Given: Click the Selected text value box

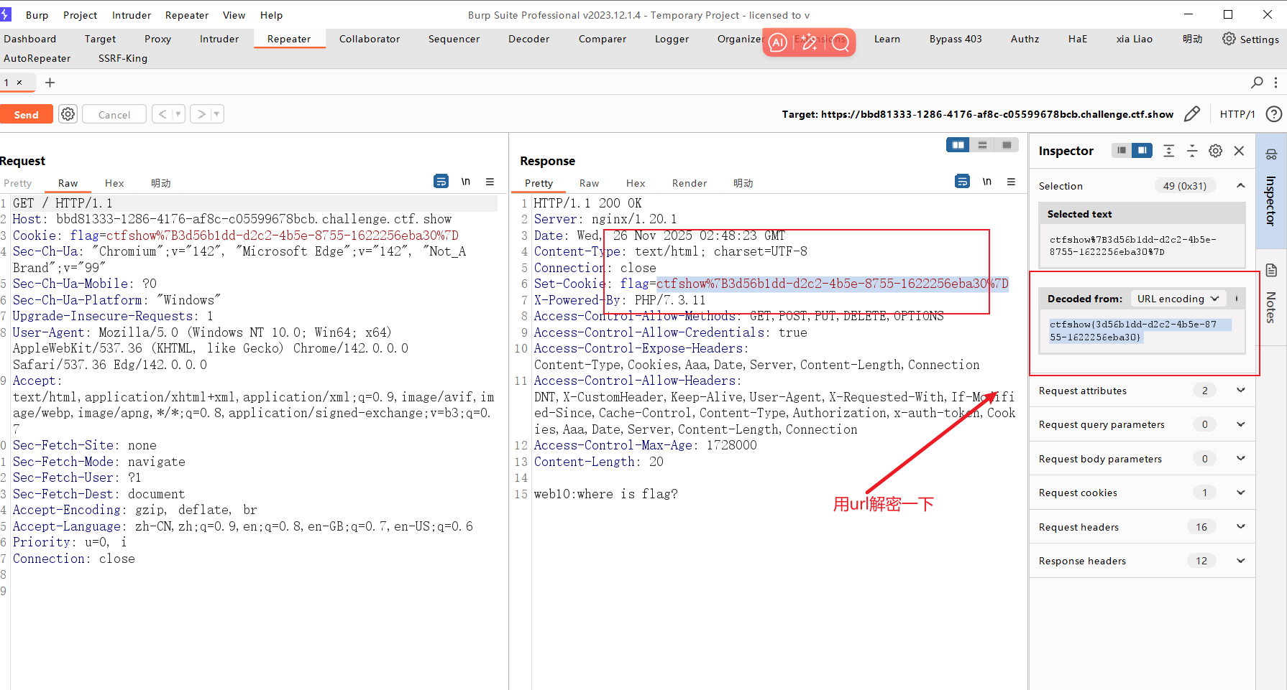Looking at the screenshot, I should (1142, 246).
